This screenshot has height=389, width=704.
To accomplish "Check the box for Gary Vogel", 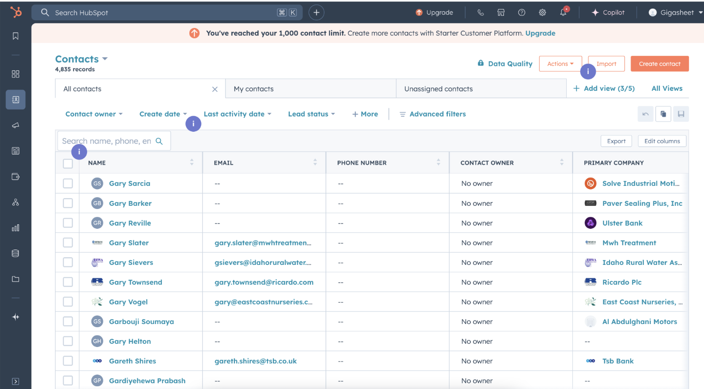I will [68, 302].
